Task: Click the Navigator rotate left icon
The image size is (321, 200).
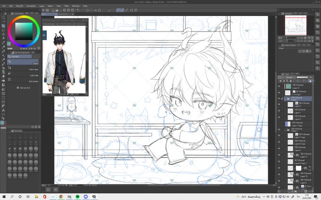Action: pyautogui.click(x=298, y=41)
